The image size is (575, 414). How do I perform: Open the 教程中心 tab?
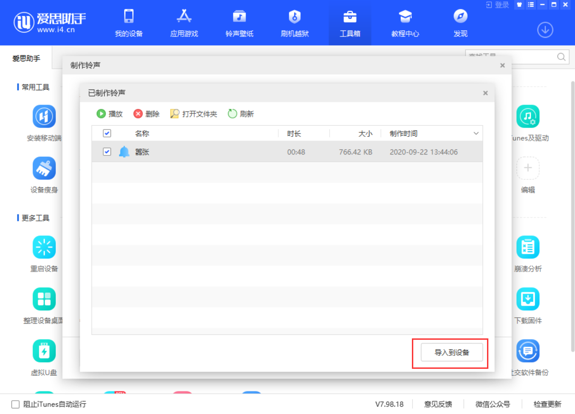(405, 23)
